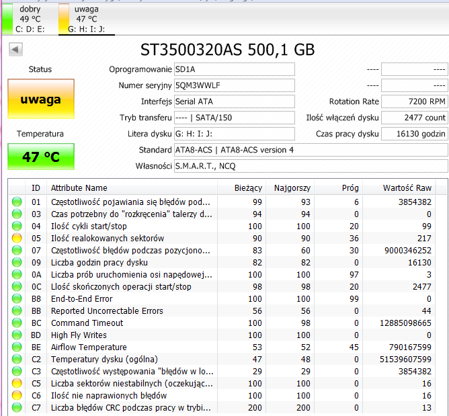Viewport: 449px width, 416px height.
Task: Click the Oprogramowanie field SD1A
Action: click(x=234, y=69)
